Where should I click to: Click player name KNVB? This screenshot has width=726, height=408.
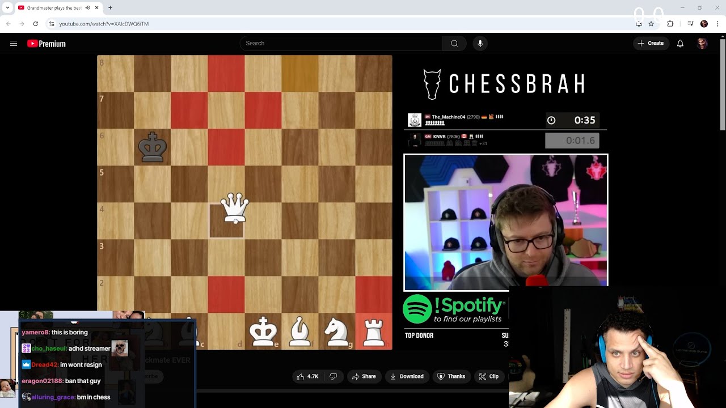click(439, 137)
